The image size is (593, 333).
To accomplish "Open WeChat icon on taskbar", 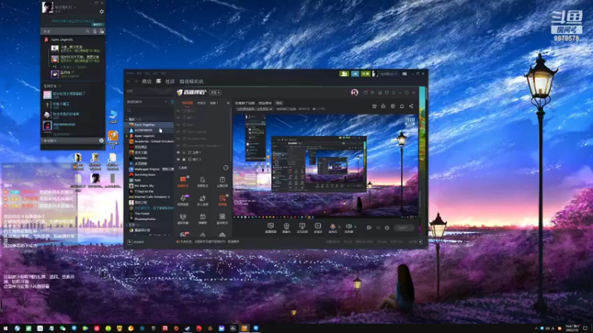I will point(62,329).
